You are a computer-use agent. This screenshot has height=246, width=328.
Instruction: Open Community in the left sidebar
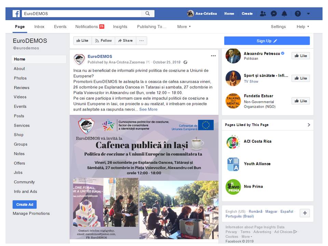(x=24, y=182)
